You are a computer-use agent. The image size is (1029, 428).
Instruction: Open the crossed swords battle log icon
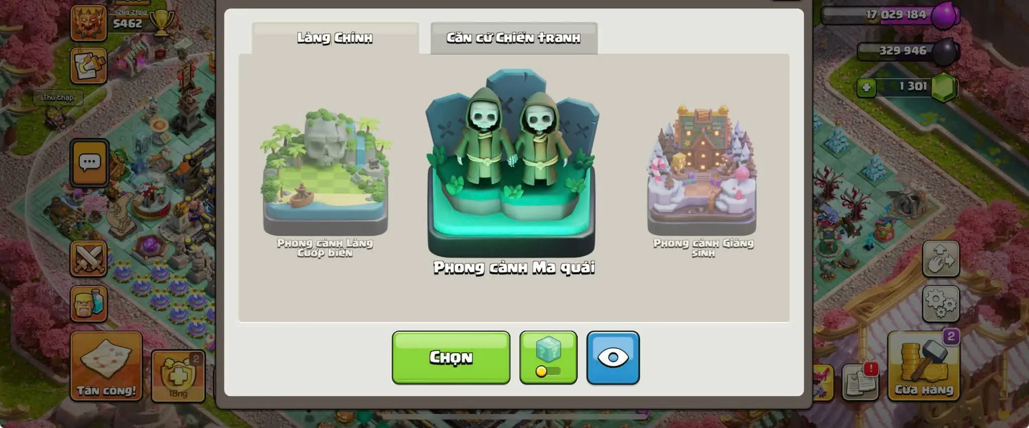tap(88, 259)
